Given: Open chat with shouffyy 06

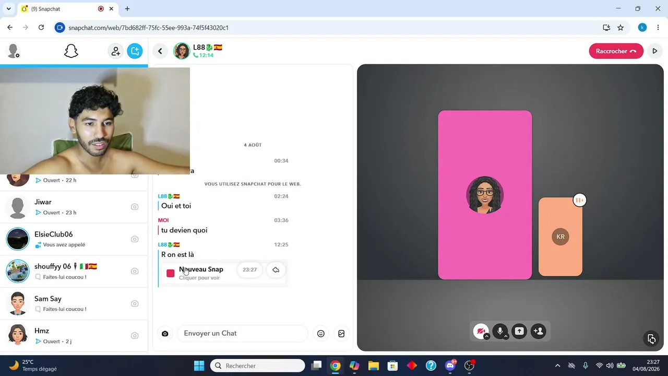Looking at the screenshot, I should click(x=74, y=271).
